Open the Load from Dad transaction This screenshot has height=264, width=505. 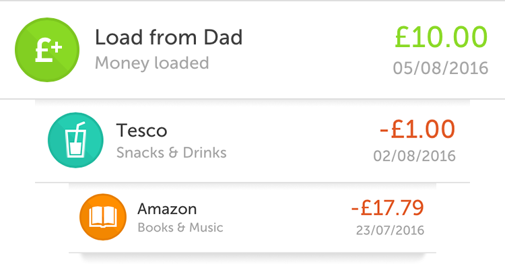point(168,37)
